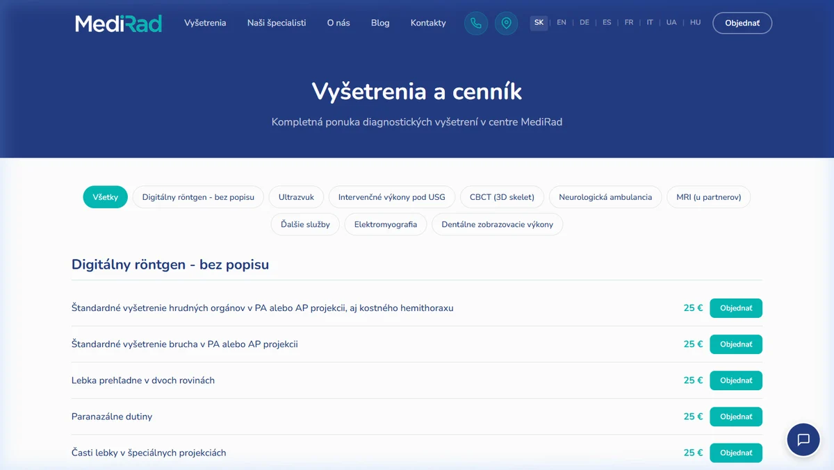Click the header Objednať button
The image size is (834, 470).
click(742, 23)
